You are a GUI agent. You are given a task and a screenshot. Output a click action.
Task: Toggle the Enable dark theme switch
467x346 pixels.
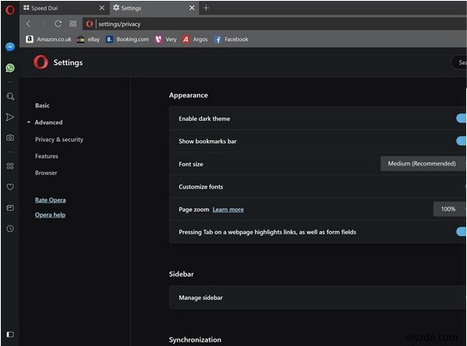point(461,118)
